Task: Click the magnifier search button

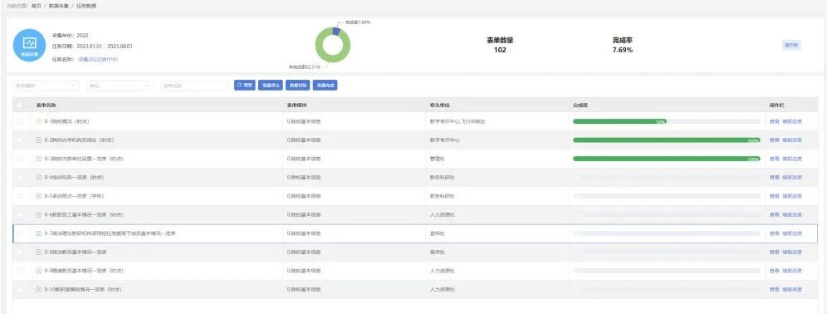Action: [245, 85]
